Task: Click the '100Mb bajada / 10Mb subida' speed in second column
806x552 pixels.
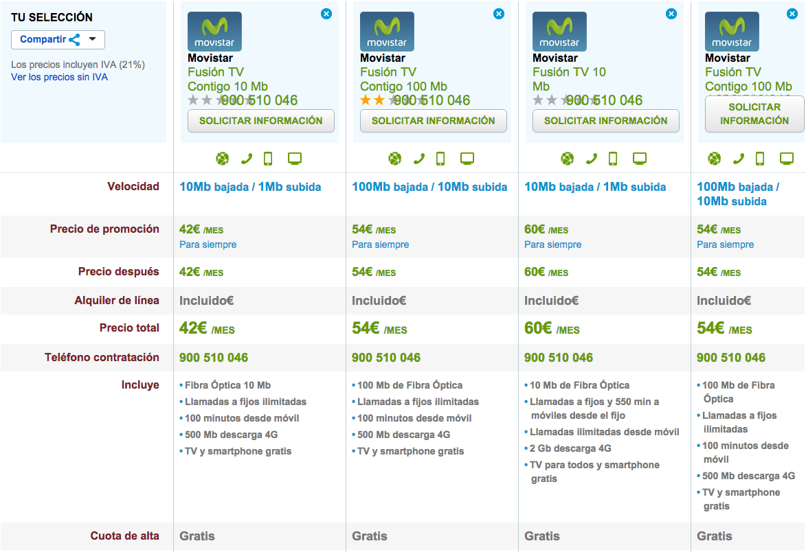Action: [429, 187]
